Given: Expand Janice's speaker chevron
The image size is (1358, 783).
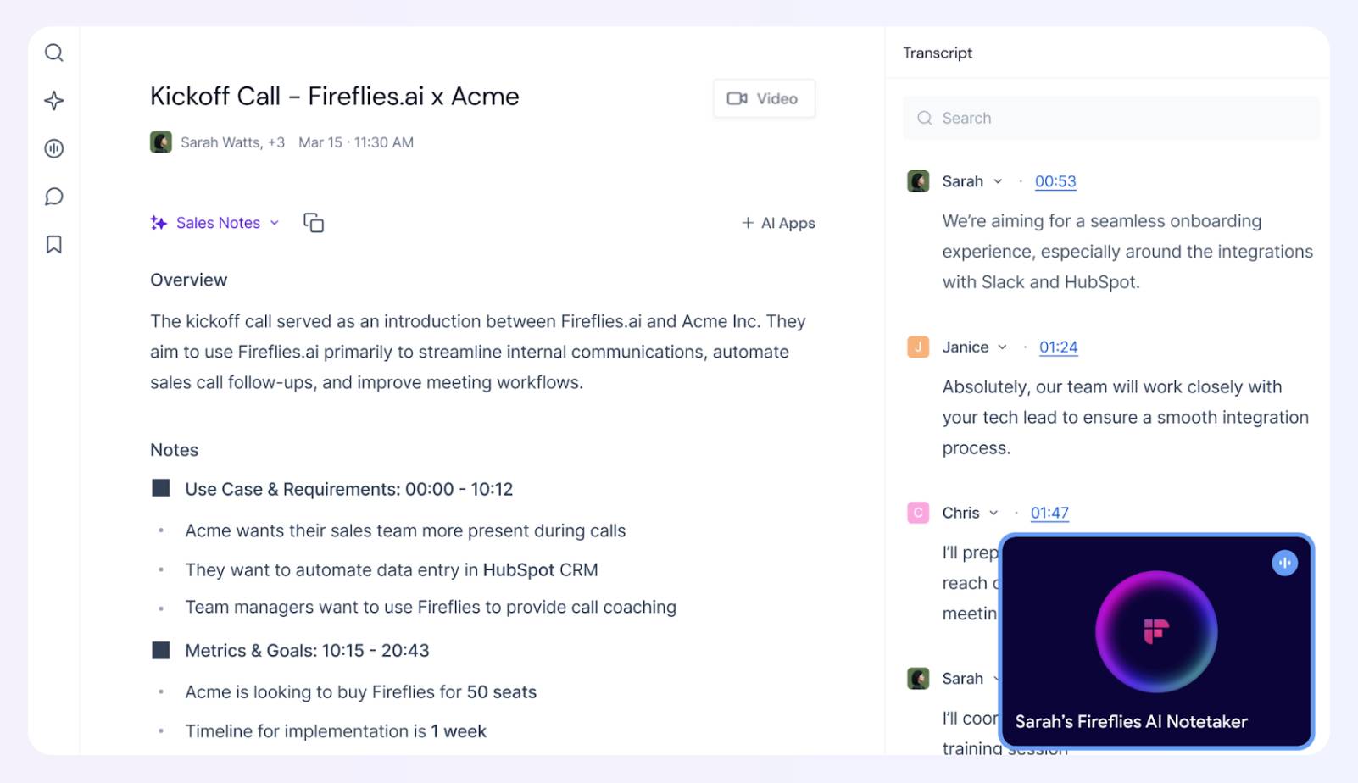Looking at the screenshot, I should click(1002, 347).
